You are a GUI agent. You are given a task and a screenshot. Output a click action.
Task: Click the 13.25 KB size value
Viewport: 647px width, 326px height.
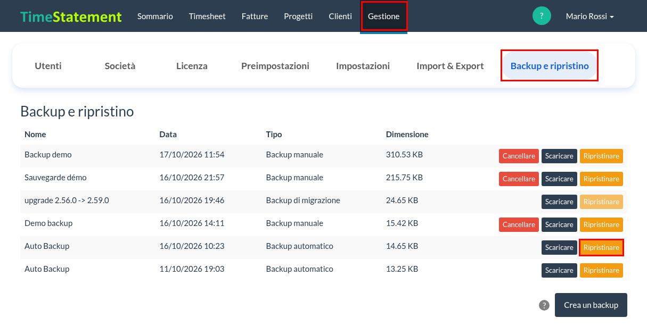pyautogui.click(x=402, y=269)
